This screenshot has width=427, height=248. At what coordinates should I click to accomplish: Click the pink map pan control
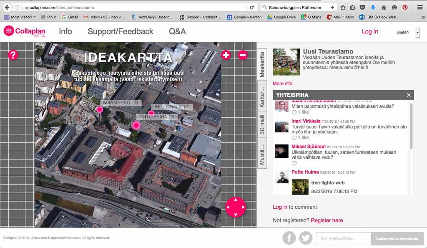[236, 207]
